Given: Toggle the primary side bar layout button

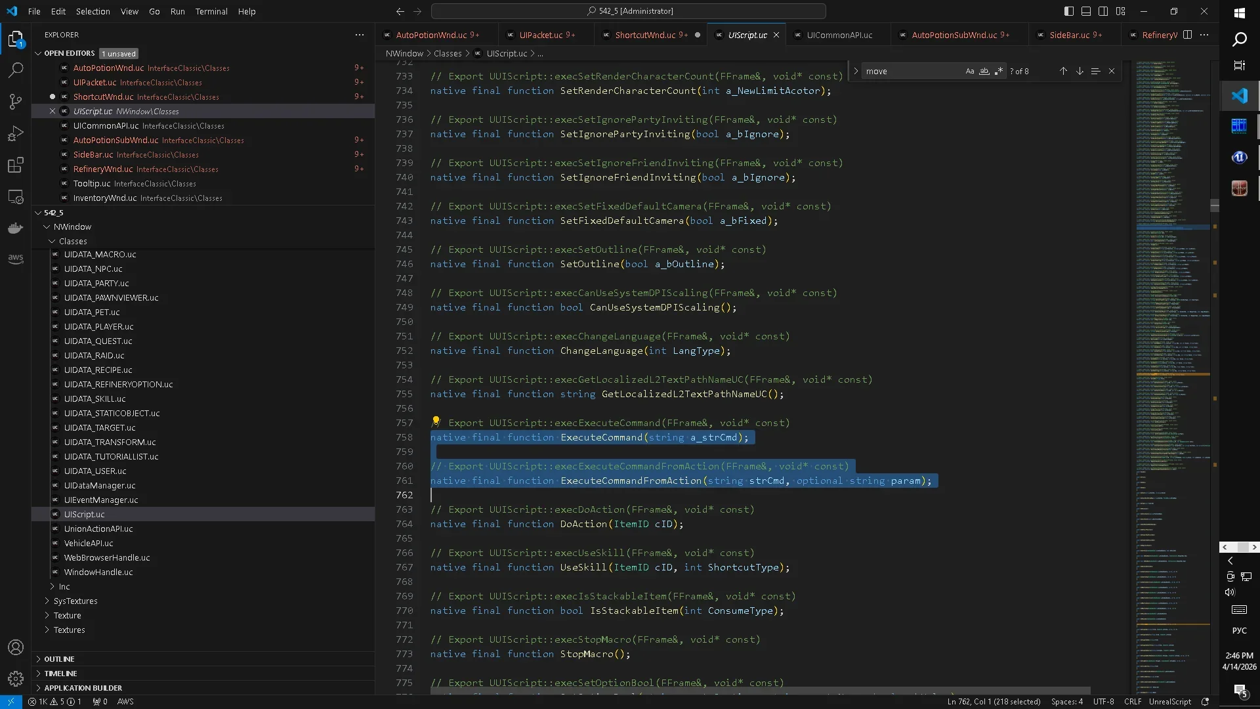Looking at the screenshot, I should pyautogui.click(x=1069, y=11).
